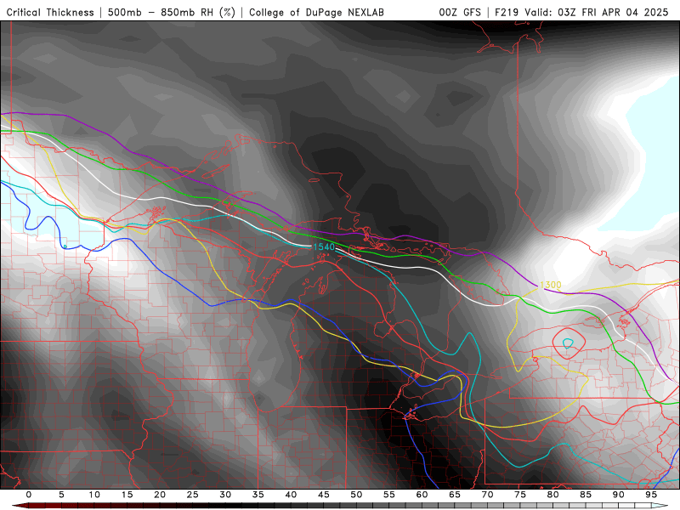Click the "95" tick on the RH color scale
The width and height of the screenshot is (680, 510).
coord(651,495)
